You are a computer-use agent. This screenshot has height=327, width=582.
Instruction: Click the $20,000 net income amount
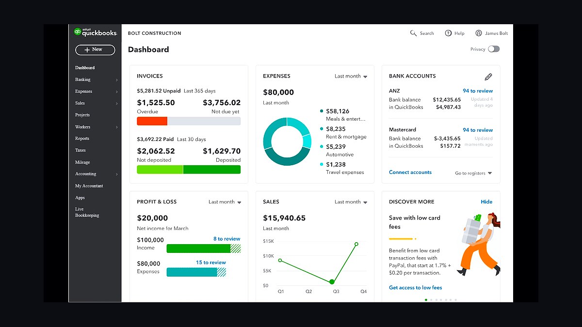(x=152, y=218)
